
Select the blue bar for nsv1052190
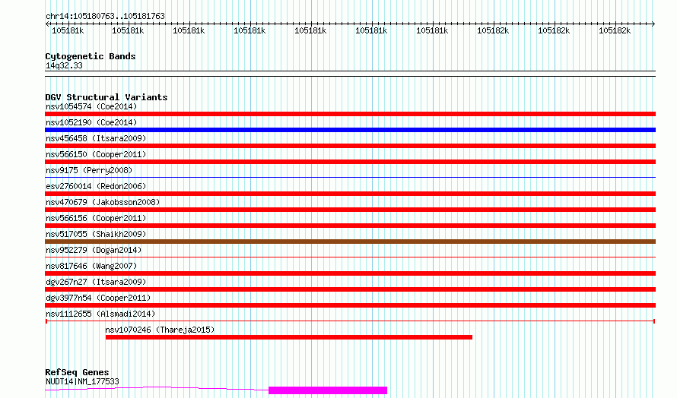click(x=350, y=130)
